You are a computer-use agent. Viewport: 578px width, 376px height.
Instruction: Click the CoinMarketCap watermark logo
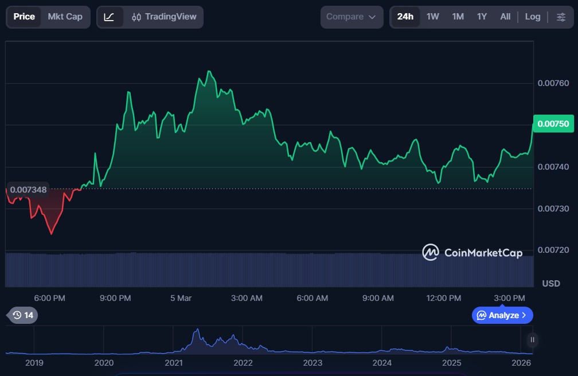point(472,252)
